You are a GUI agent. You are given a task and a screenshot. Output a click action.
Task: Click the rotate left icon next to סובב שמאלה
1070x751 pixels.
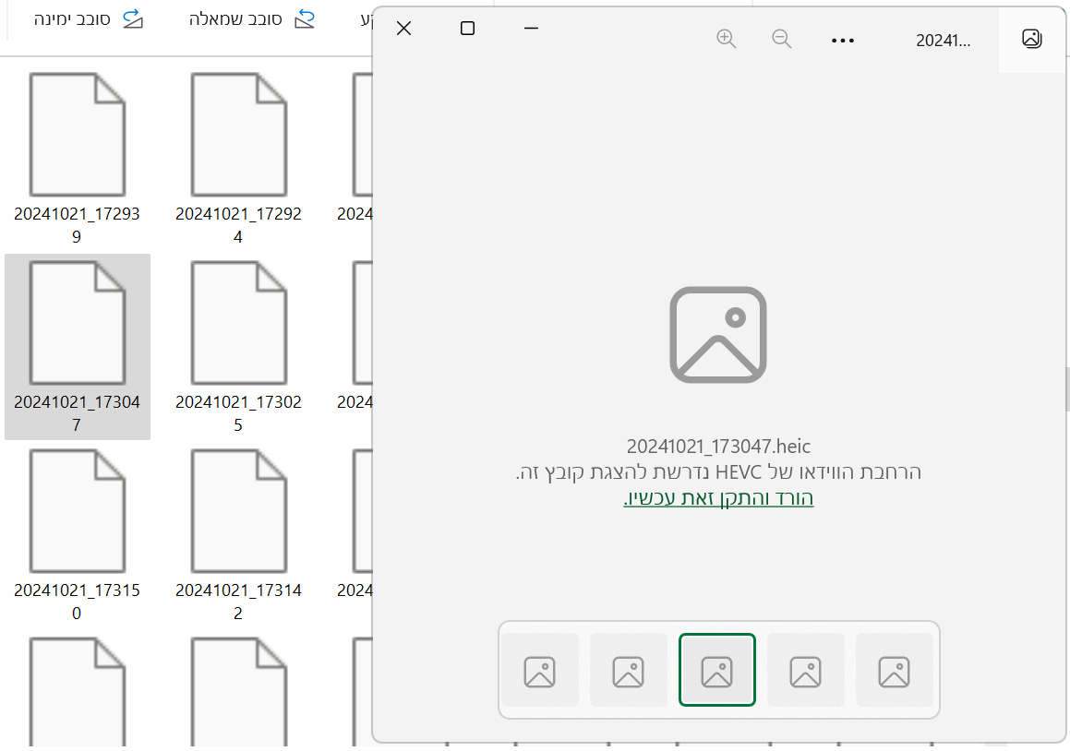point(304,17)
